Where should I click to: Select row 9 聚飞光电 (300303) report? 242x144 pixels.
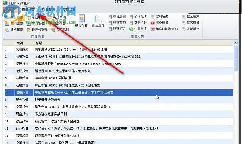(x=119, y=107)
